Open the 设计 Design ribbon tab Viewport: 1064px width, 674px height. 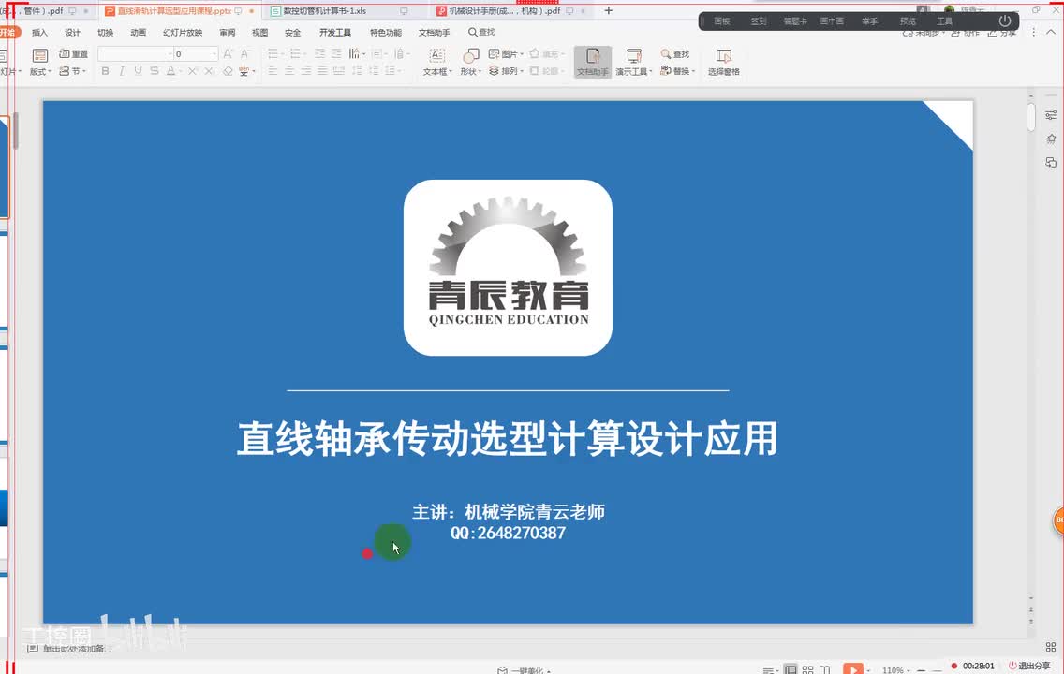pos(73,32)
